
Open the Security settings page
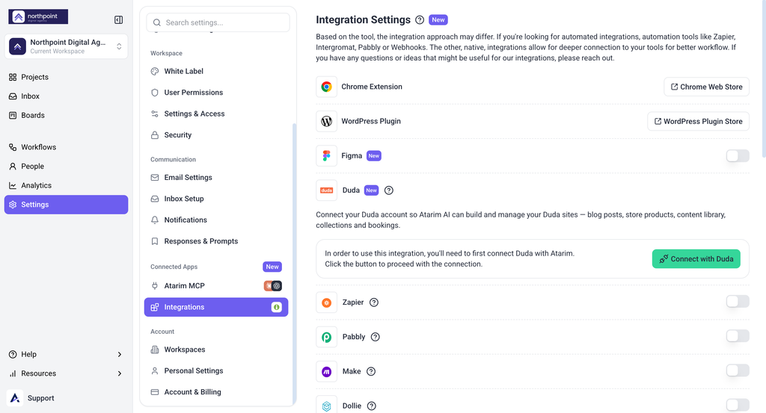pos(216,135)
